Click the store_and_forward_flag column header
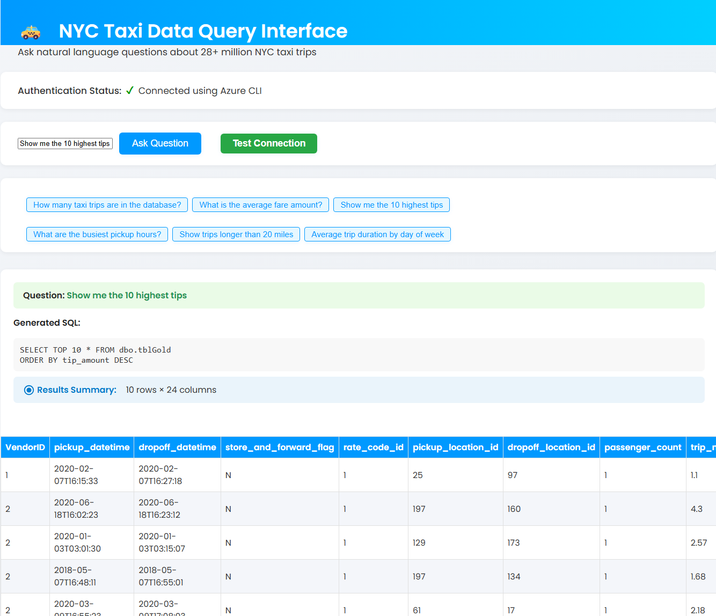 (x=280, y=448)
